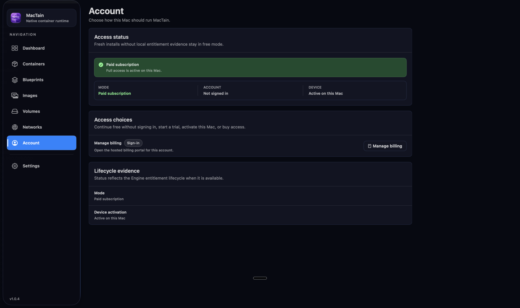
Task: Click the Volumes drive icon
Action: (15, 111)
